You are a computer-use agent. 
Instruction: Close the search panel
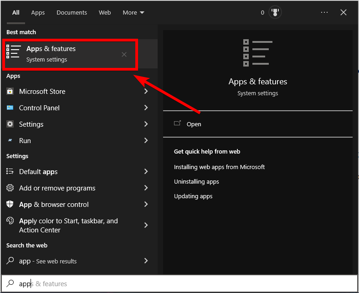[343, 12]
